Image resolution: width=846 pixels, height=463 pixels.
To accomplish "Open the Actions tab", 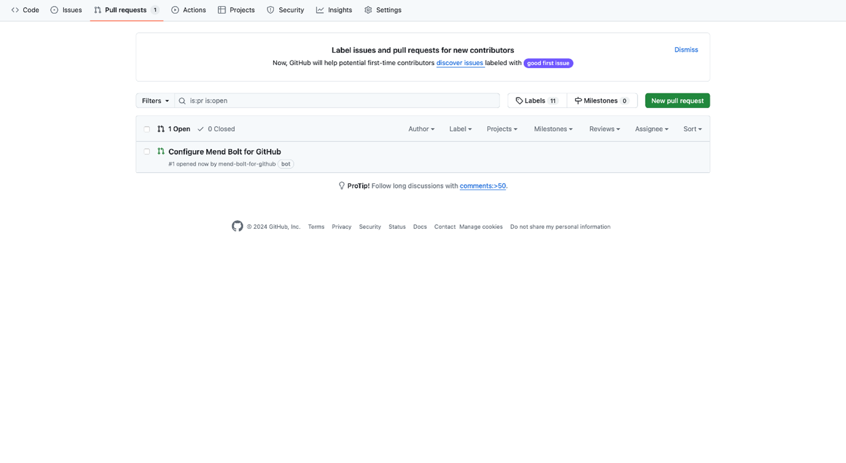I will (x=188, y=10).
